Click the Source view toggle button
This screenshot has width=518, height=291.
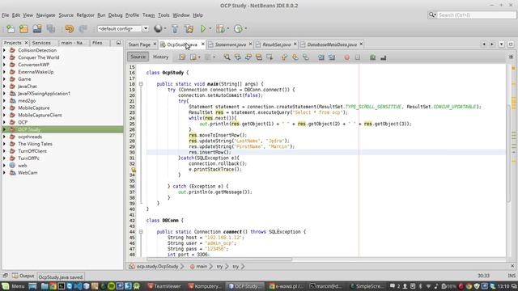pyautogui.click(x=138, y=57)
